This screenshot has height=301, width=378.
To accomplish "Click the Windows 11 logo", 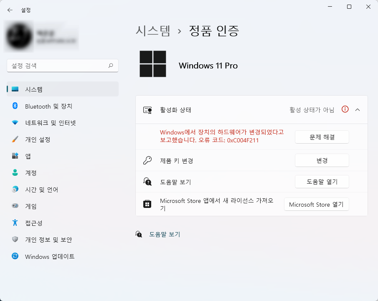I will click(153, 64).
